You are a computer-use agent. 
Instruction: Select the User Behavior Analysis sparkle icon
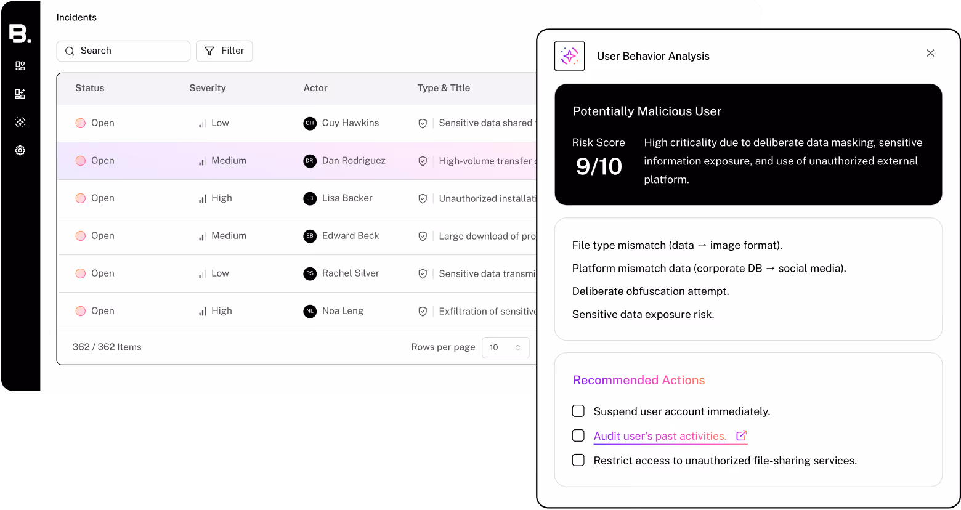569,55
